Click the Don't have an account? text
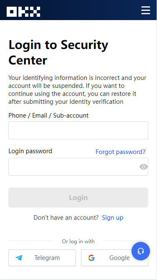This screenshot has width=157, height=280. click(66, 218)
